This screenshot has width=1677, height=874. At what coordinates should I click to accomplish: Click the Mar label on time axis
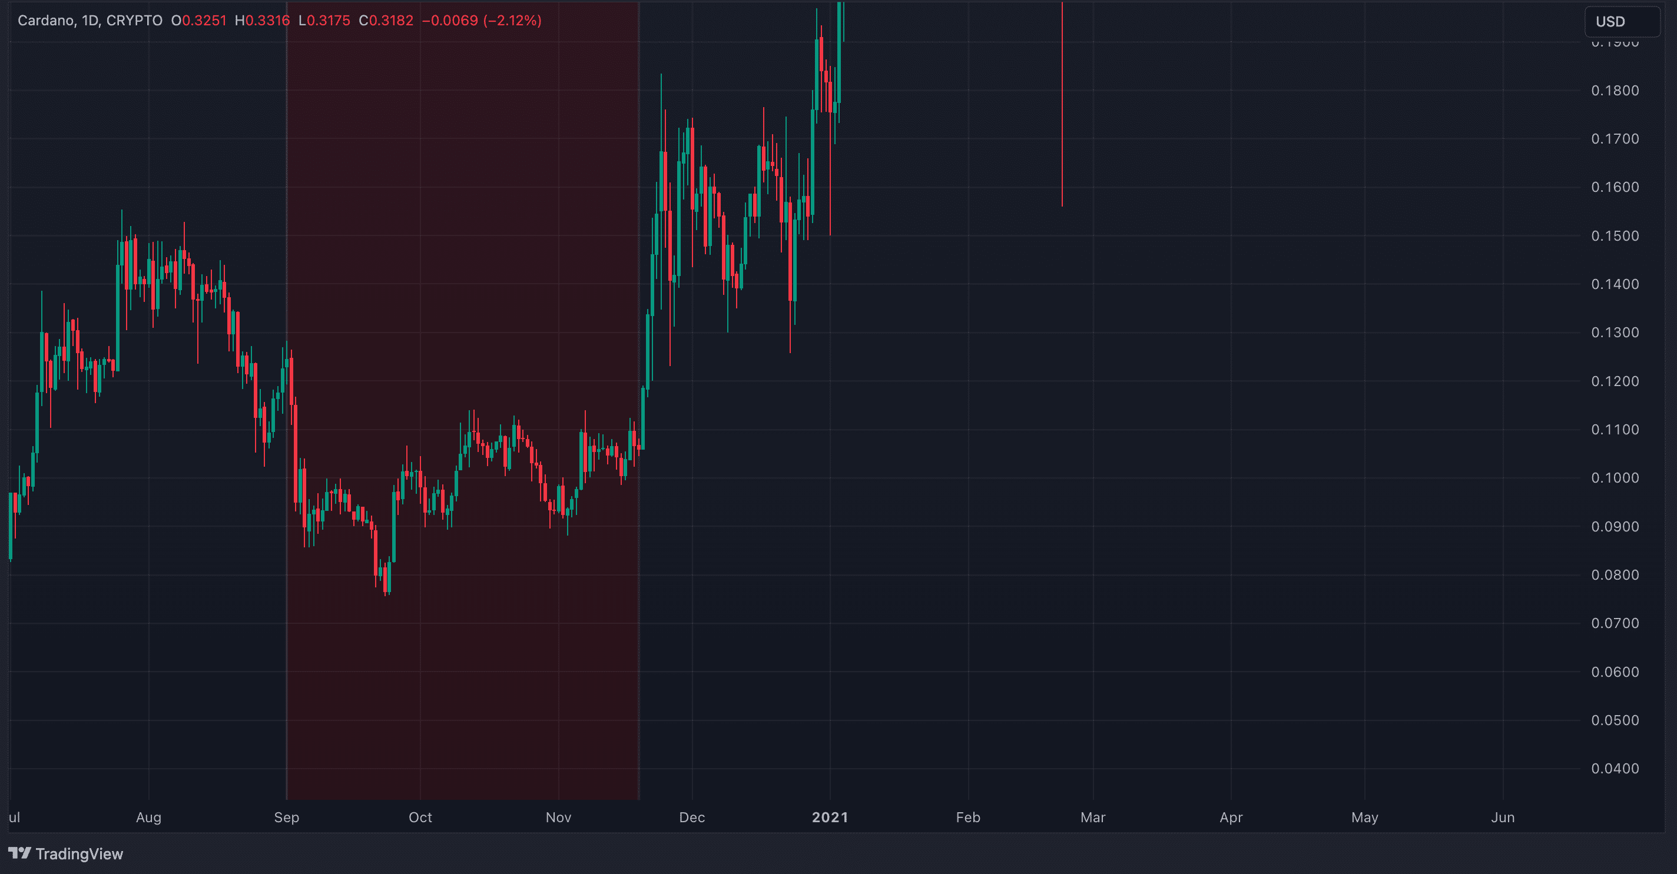point(1093,817)
